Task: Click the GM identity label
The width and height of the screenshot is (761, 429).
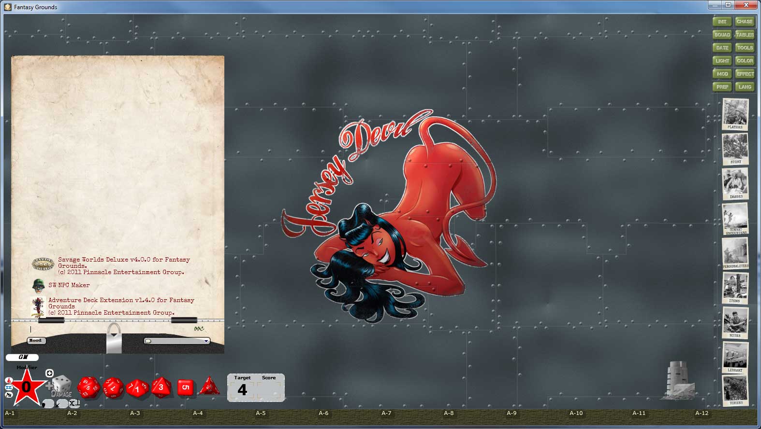Action: click(x=22, y=357)
